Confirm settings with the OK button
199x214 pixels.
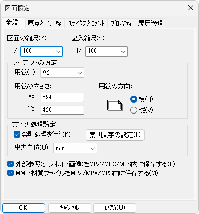(24, 208)
